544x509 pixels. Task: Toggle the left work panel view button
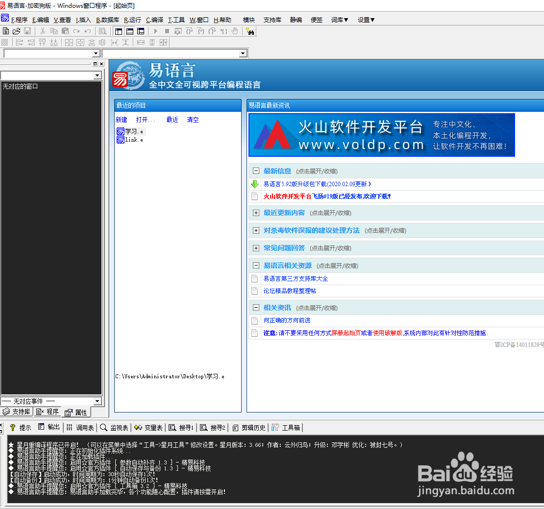(x=119, y=31)
